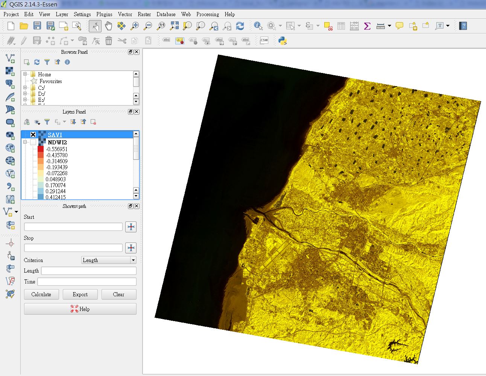Viewport: 486px width, 376px height.
Task: Click Remove layer icon in Layers Panel
Action: pos(93,122)
